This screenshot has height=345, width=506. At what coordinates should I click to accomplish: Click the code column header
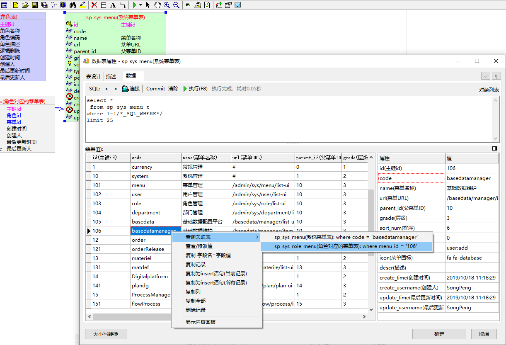pos(156,158)
